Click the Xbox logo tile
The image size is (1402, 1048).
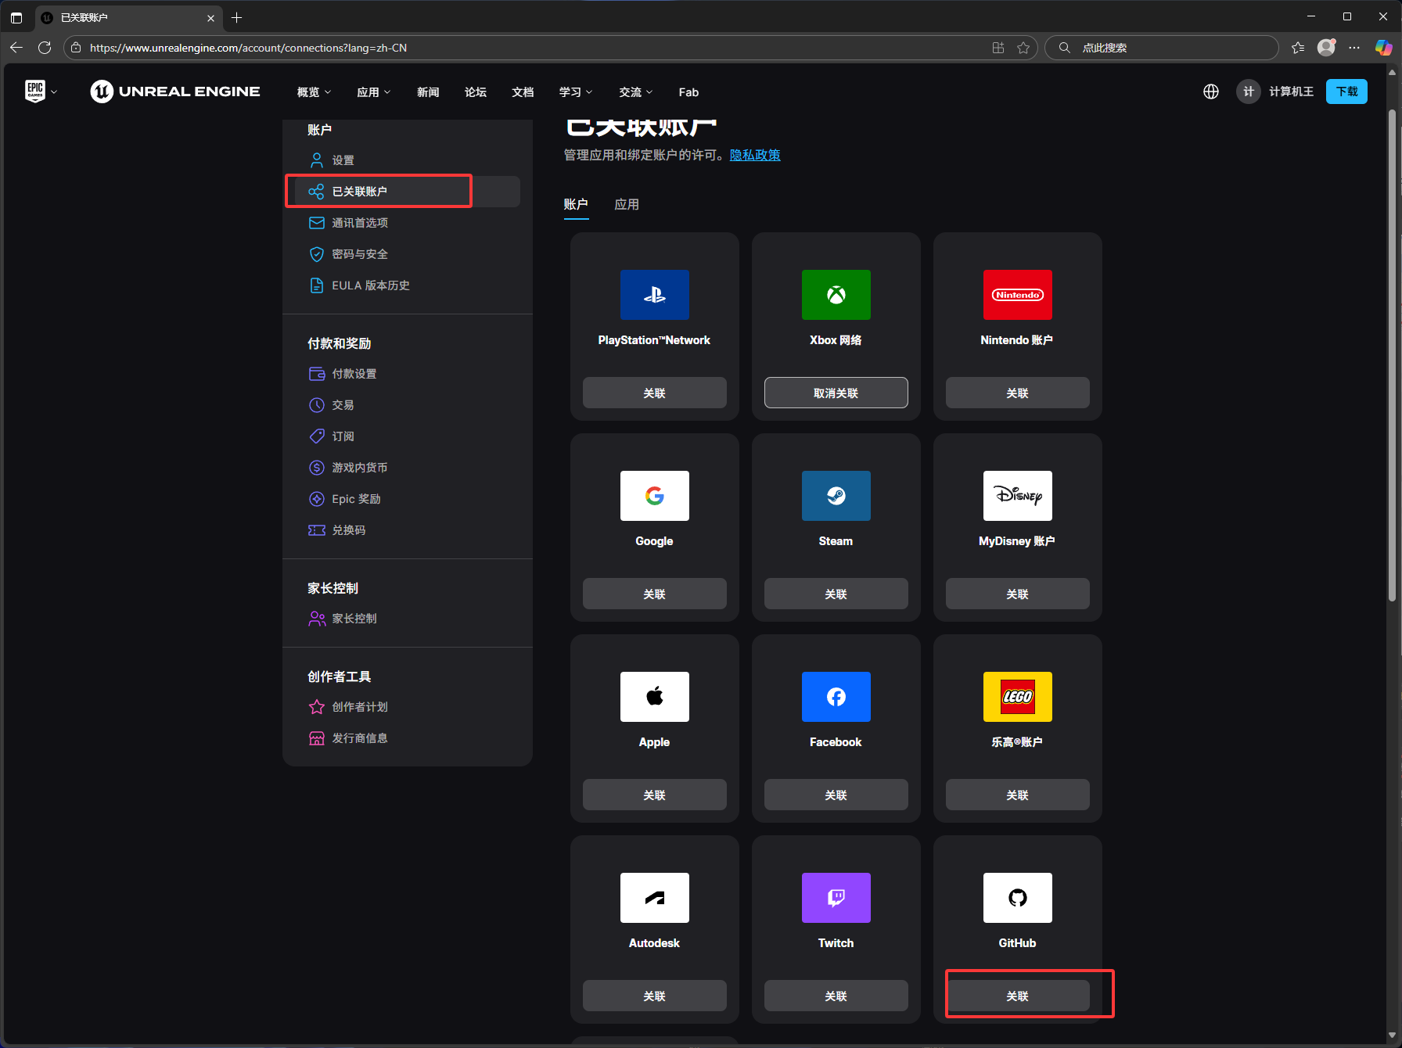coord(836,295)
